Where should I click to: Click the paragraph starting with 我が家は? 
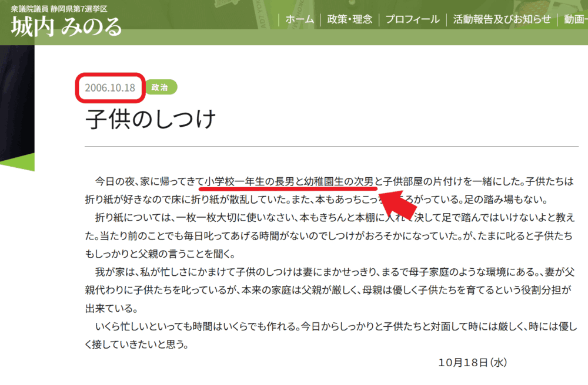pos(329,291)
